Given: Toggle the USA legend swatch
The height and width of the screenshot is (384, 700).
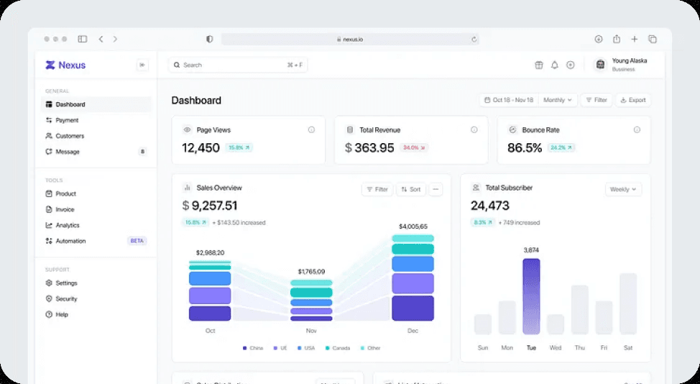Looking at the screenshot, I should point(299,348).
